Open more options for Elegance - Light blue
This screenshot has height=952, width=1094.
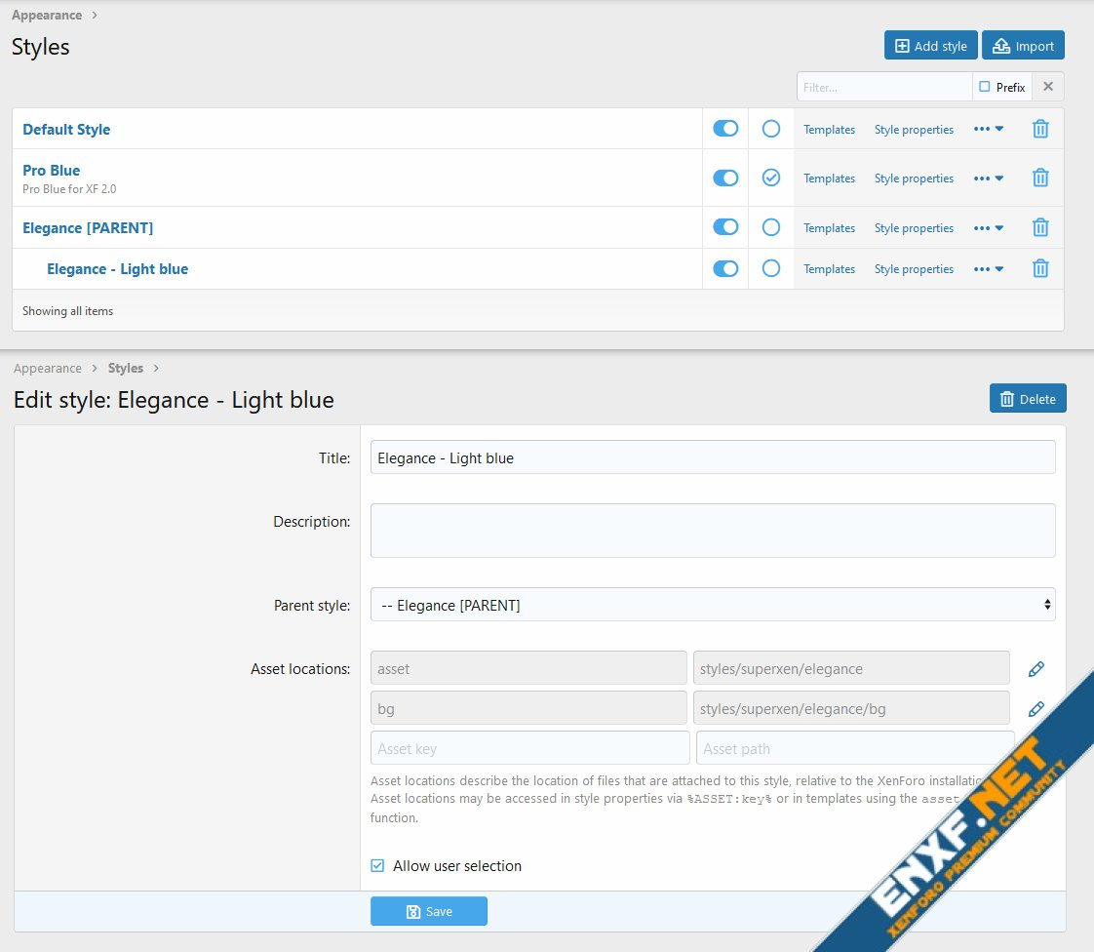tap(989, 268)
